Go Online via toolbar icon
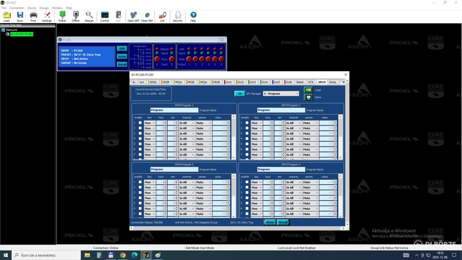 click(62, 16)
